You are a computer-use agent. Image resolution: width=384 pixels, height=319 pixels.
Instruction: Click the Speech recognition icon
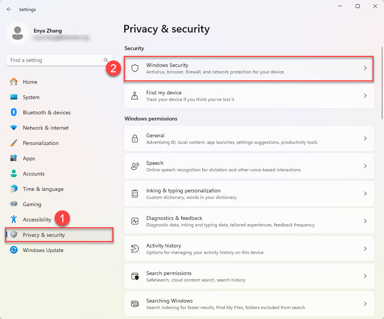134,166
